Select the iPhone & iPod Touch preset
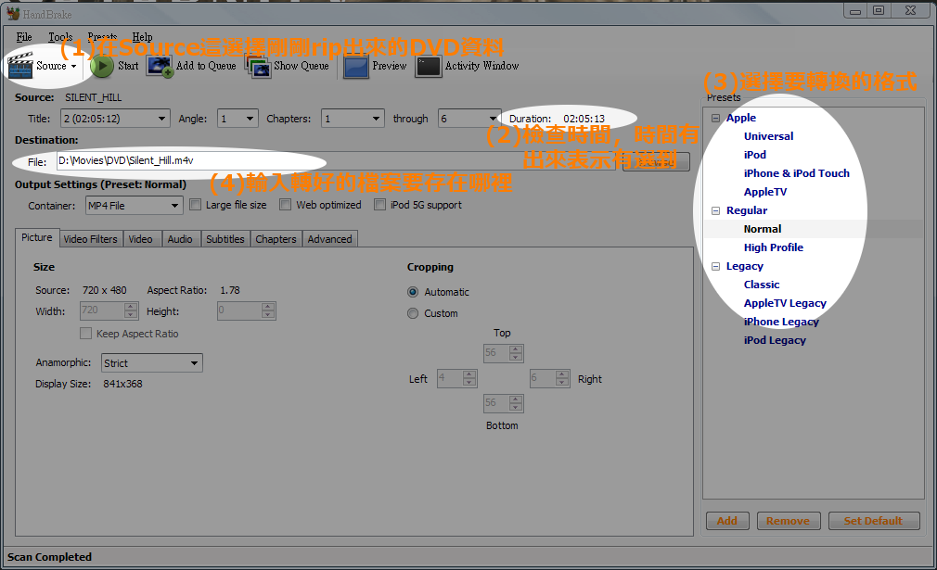The height and width of the screenshot is (570, 937). coord(797,173)
